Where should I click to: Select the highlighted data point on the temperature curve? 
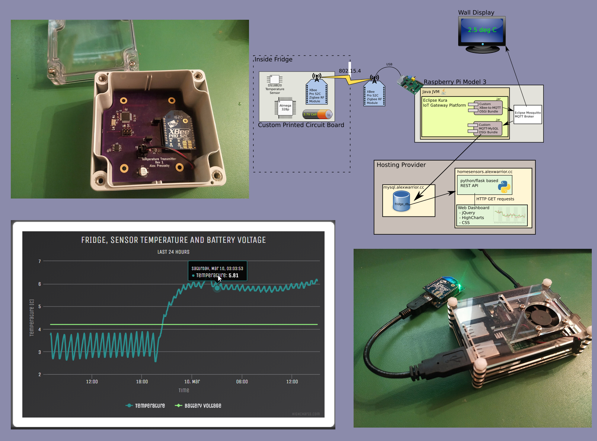coord(217,288)
